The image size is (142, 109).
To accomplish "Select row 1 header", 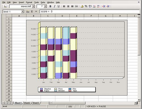I will pyautogui.click(x=9, y=19).
